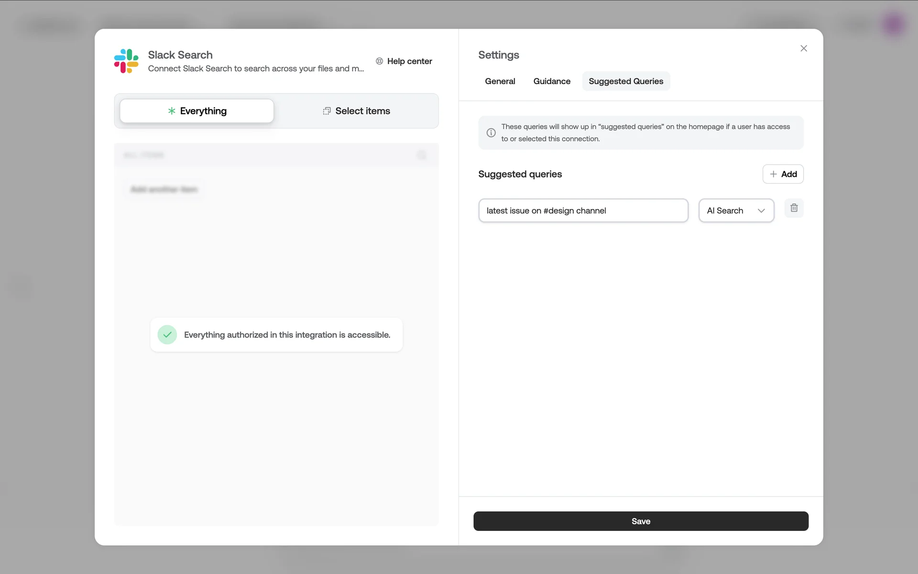This screenshot has width=918, height=574.
Task: Switch to Select items mode
Action: point(357,111)
